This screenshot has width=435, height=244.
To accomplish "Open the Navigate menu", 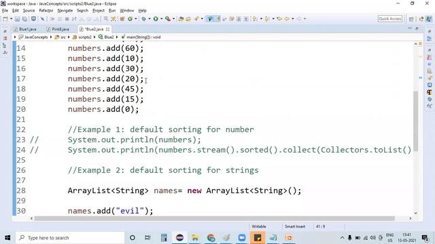I will tap(65, 11).
